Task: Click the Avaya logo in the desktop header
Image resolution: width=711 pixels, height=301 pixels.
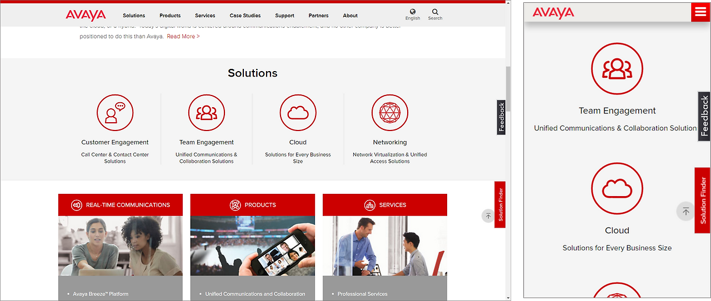Action: (x=86, y=15)
